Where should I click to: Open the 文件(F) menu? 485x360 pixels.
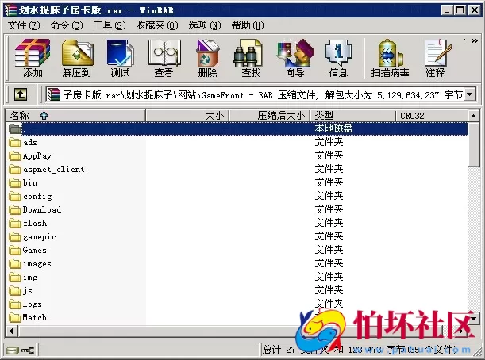point(24,25)
